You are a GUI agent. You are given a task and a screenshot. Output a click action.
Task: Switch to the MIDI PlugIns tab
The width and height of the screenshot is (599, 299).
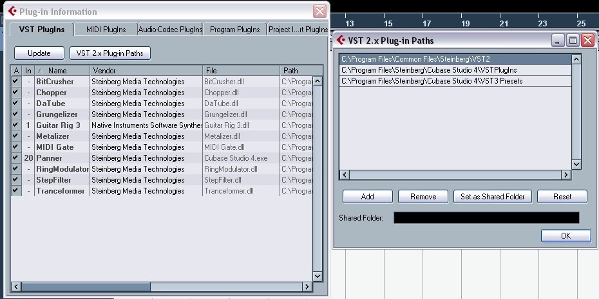point(106,30)
